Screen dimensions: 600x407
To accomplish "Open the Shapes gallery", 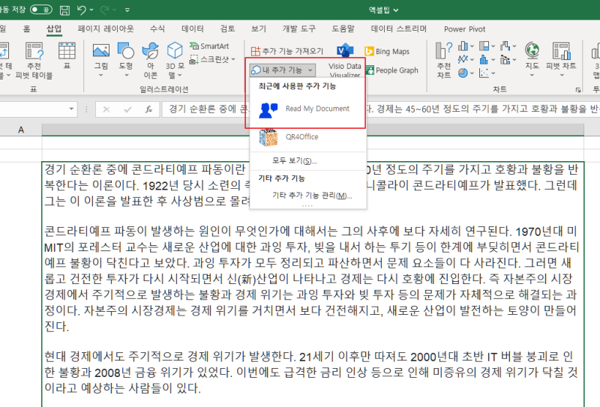I will [125, 60].
